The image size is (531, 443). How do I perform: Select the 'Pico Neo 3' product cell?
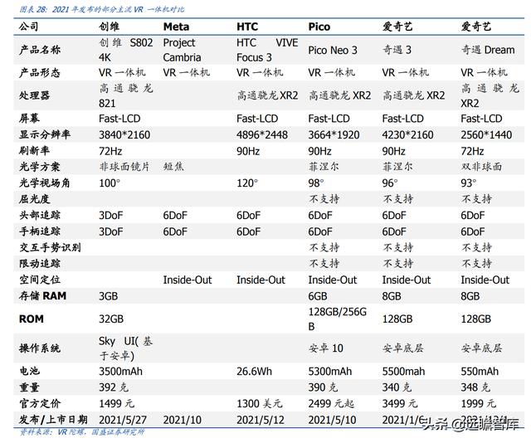[x=333, y=51]
